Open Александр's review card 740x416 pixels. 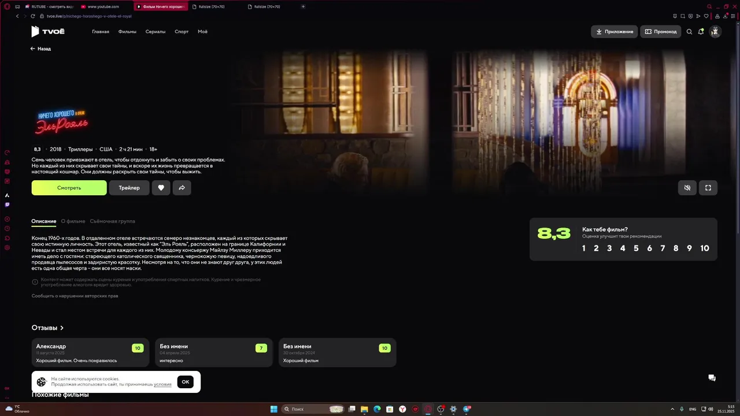pyautogui.click(x=90, y=352)
